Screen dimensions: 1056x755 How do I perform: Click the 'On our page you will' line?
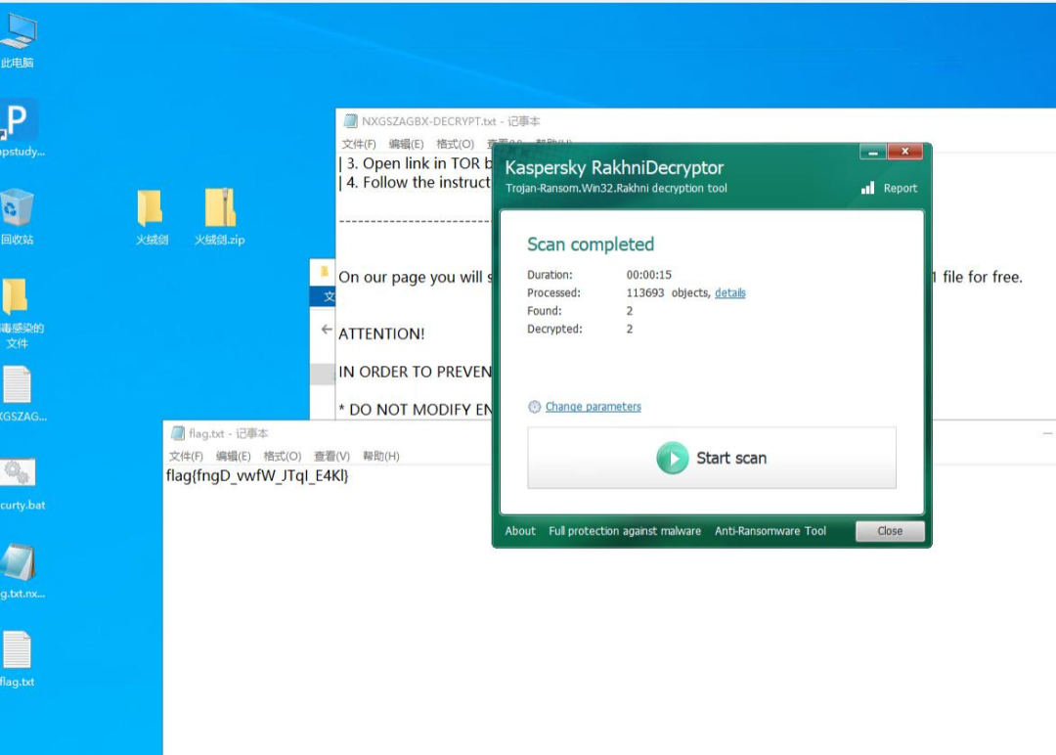tap(415, 278)
